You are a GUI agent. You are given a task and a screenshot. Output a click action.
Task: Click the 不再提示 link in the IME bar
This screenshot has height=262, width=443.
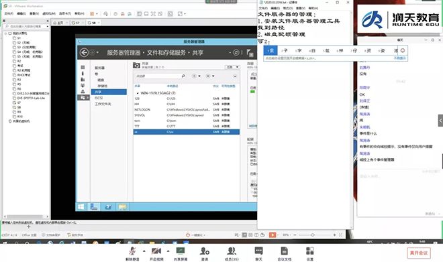[399, 58]
